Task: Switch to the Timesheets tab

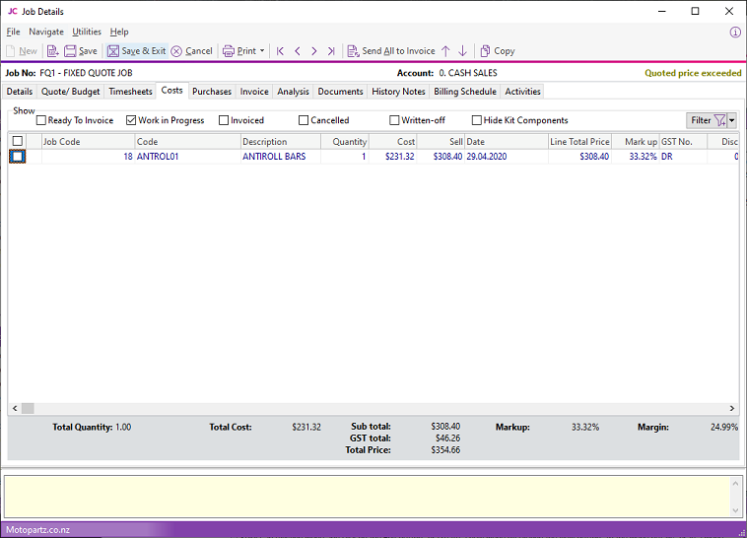Action: 130,92
